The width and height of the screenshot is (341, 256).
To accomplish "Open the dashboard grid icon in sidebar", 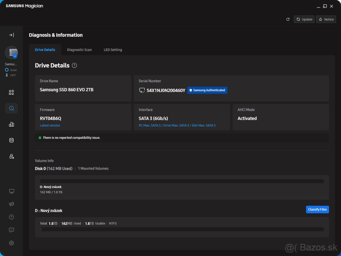I will 11,92.
